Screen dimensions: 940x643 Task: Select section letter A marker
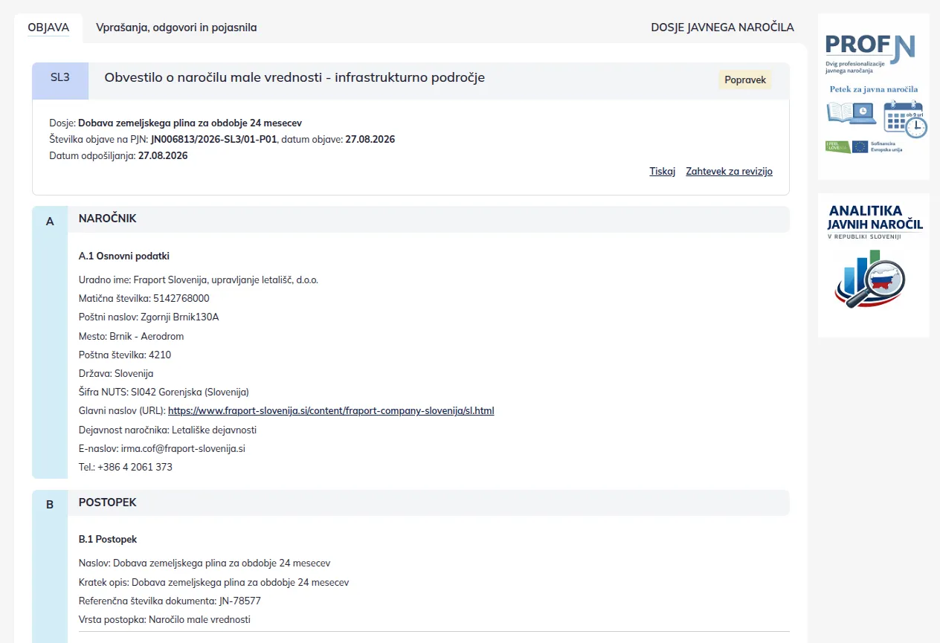[x=50, y=221]
